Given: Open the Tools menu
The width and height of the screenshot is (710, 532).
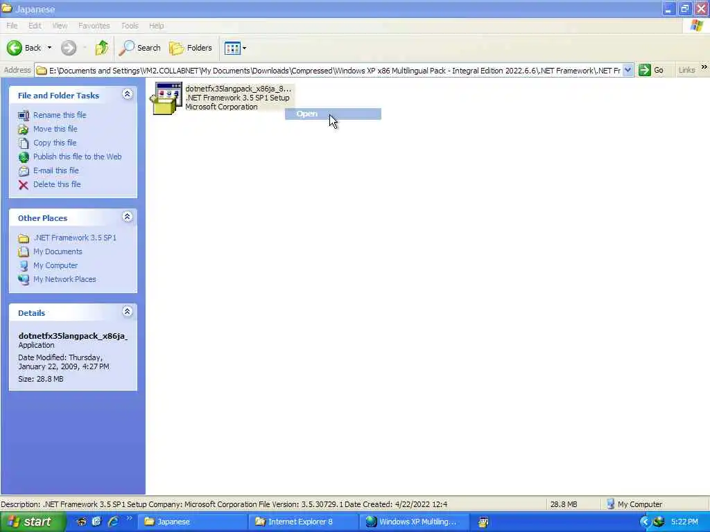Looking at the screenshot, I should tap(130, 26).
